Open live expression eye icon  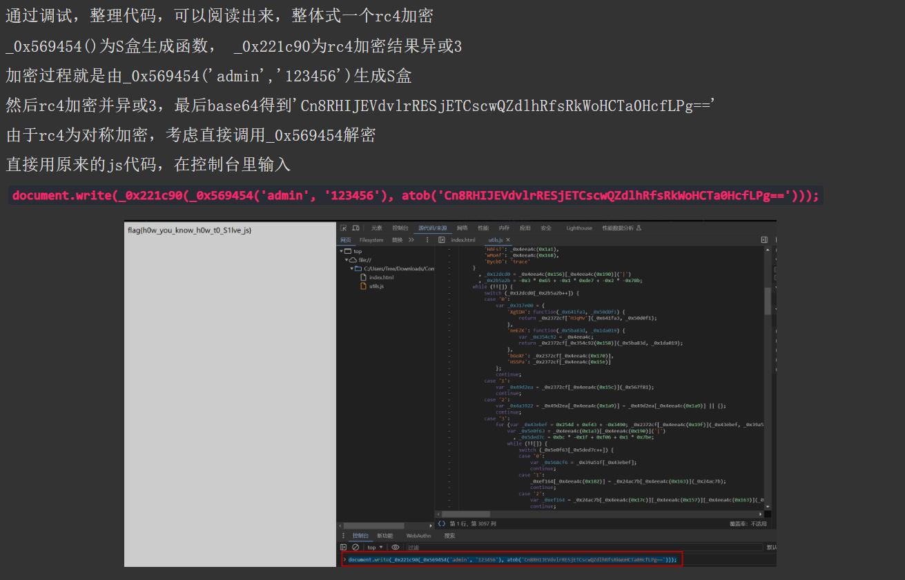(x=396, y=547)
